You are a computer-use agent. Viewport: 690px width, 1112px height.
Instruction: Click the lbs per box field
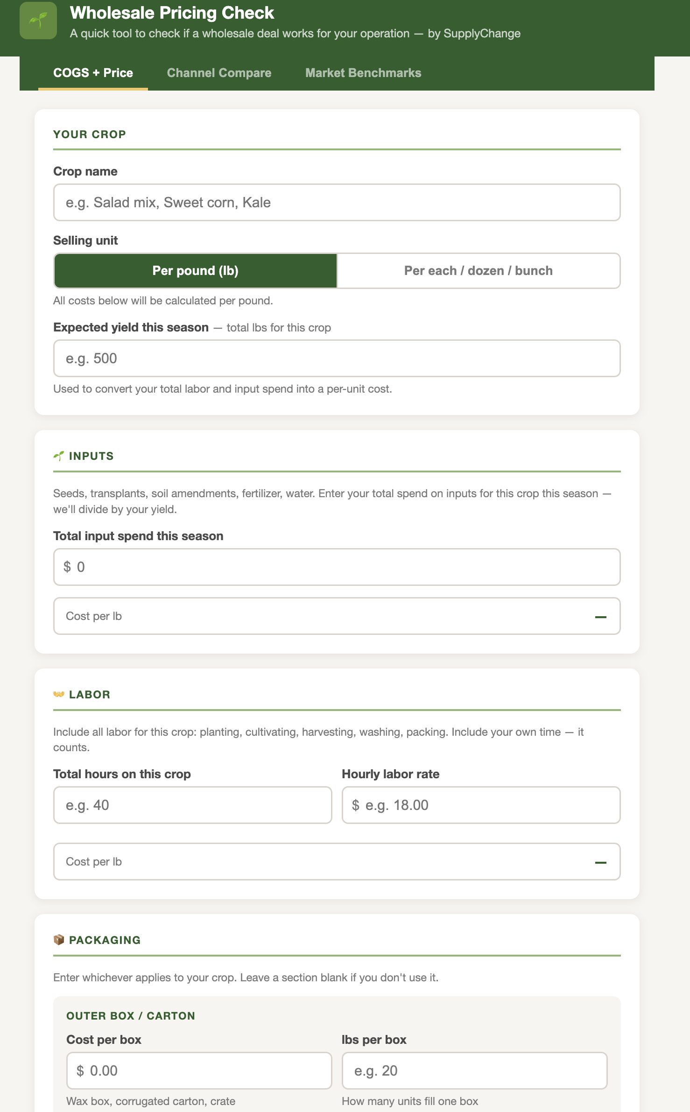click(x=474, y=1070)
